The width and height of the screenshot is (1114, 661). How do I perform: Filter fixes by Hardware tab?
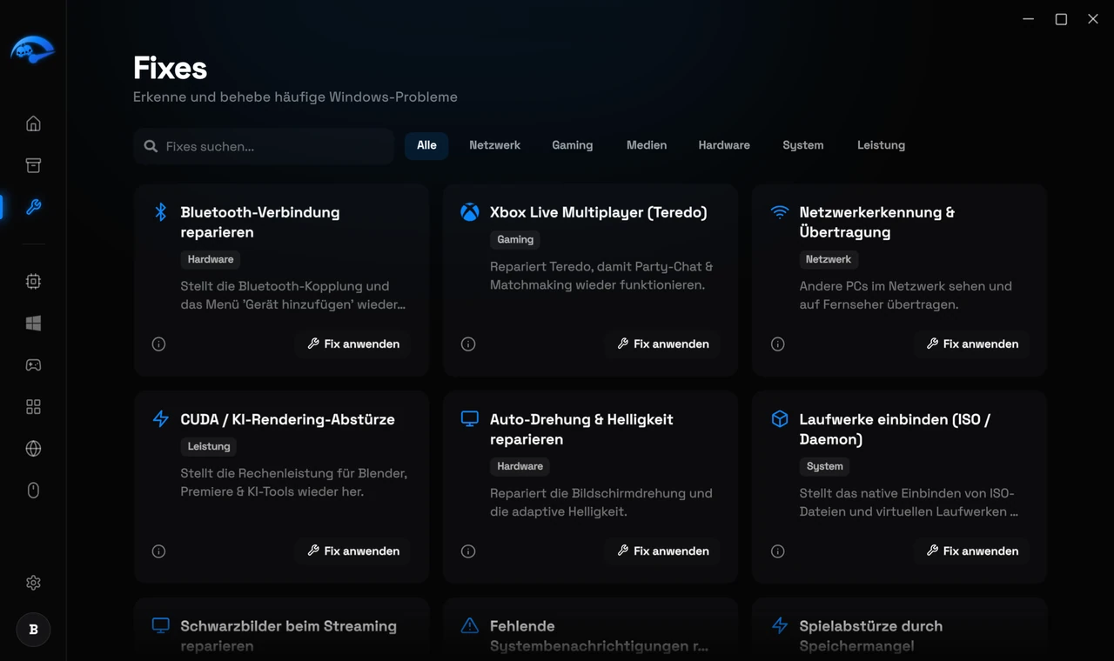[724, 145]
